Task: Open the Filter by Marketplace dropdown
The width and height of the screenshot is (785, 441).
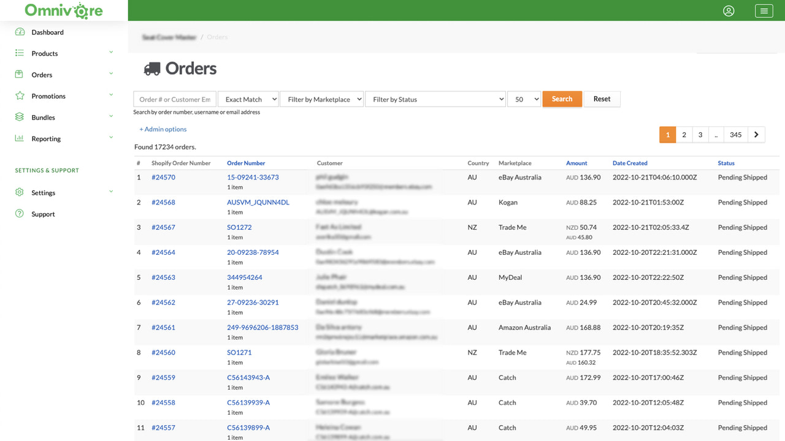Action: point(321,99)
